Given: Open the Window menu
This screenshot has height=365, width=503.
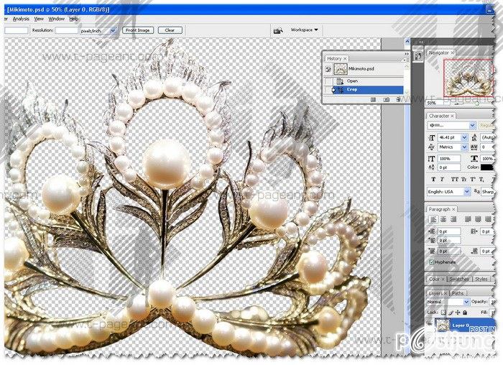Looking at the screenshot, I should click(57, 19).
